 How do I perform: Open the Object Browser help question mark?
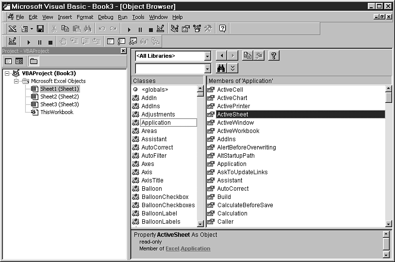point(273,56)
